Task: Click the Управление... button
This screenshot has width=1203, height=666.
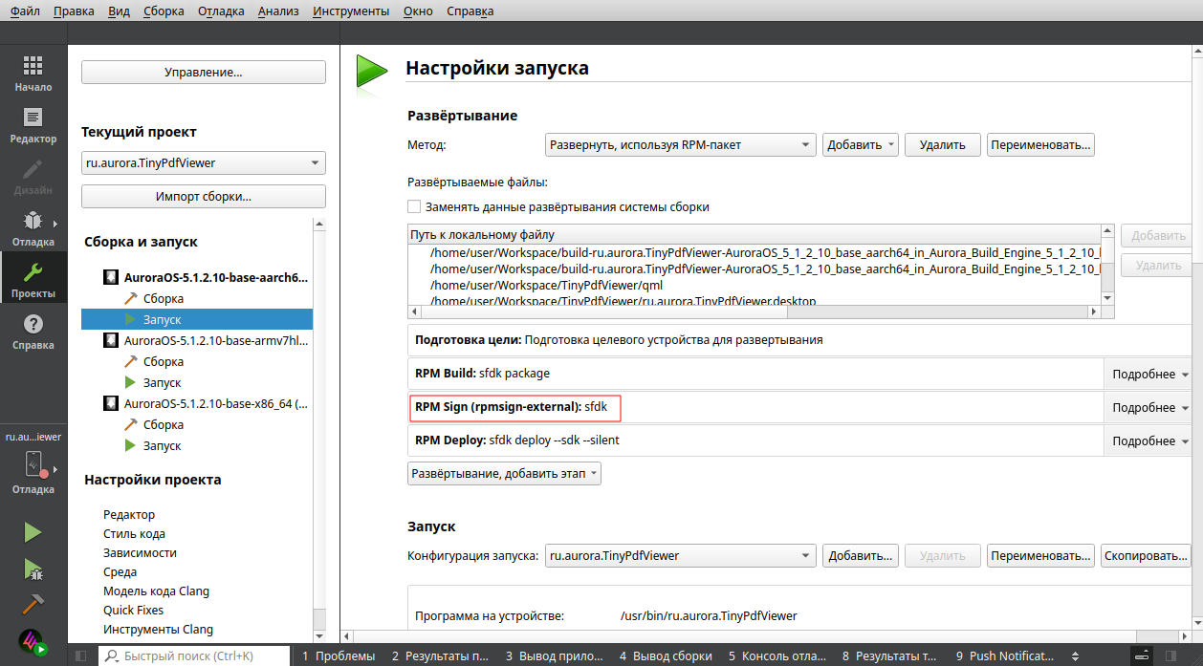Action: (204, 73)
